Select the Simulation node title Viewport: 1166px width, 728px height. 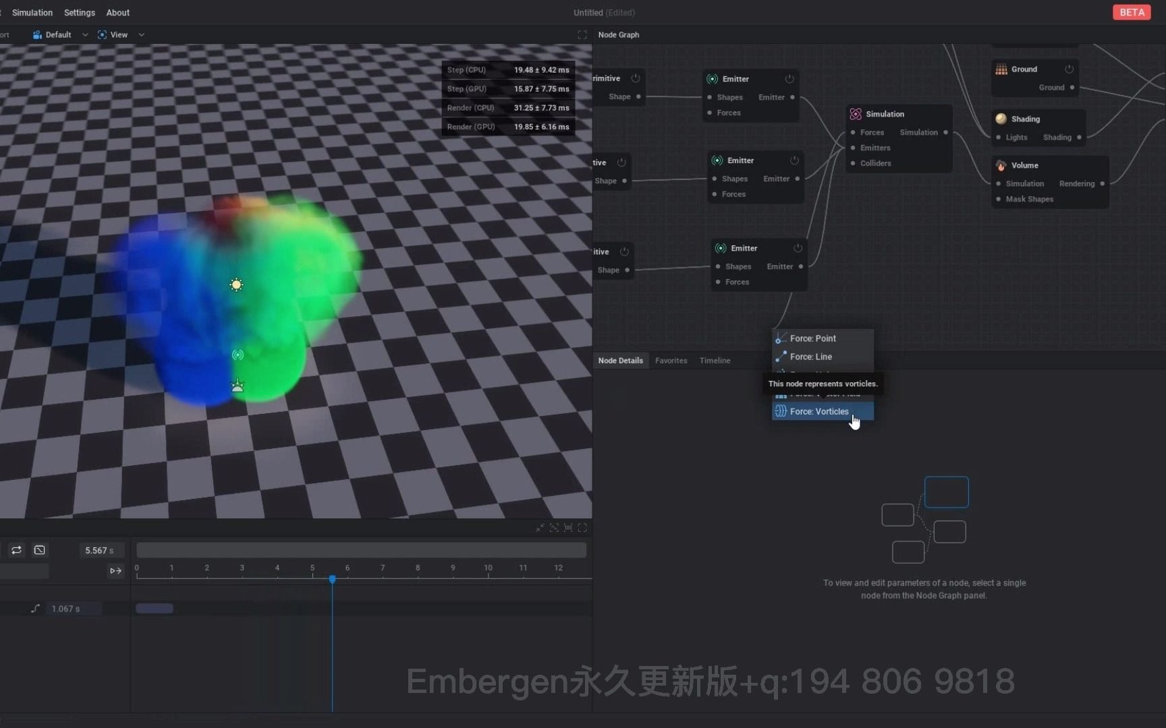coord(885,114)
